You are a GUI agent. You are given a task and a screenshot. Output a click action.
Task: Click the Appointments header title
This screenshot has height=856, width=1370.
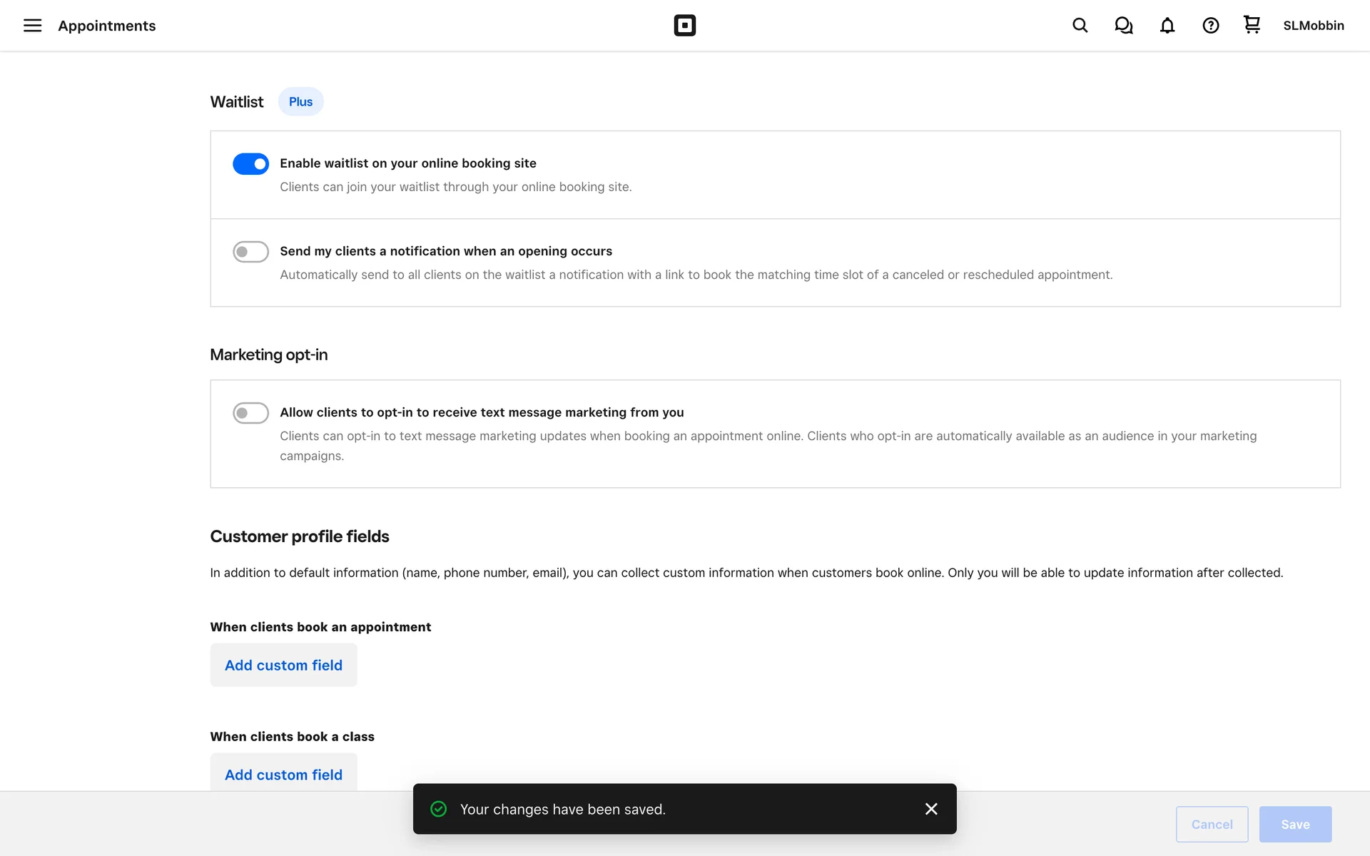pyautogui.click(x=107, y=26)
